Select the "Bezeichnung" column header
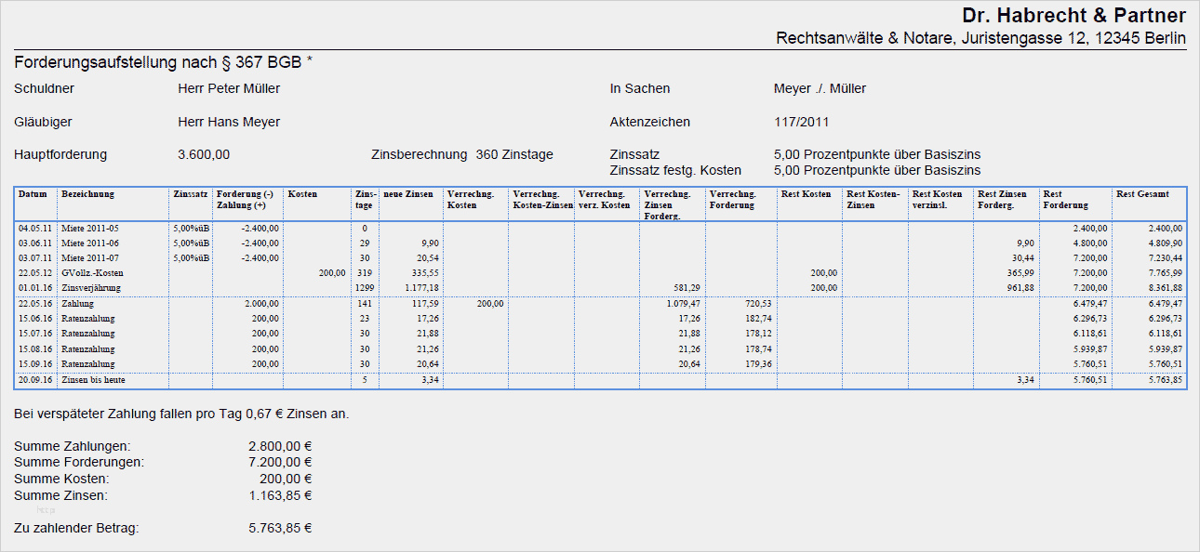 coord(87,194)
